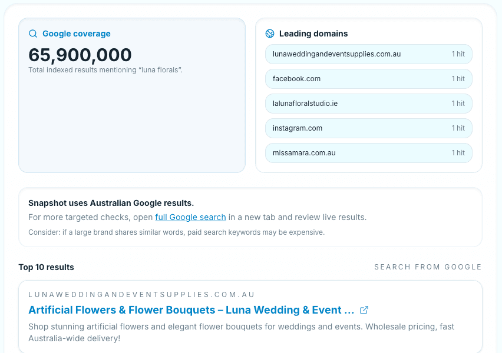
Task: Click the result snippet about artificial flowers
Action: (242, 332)
